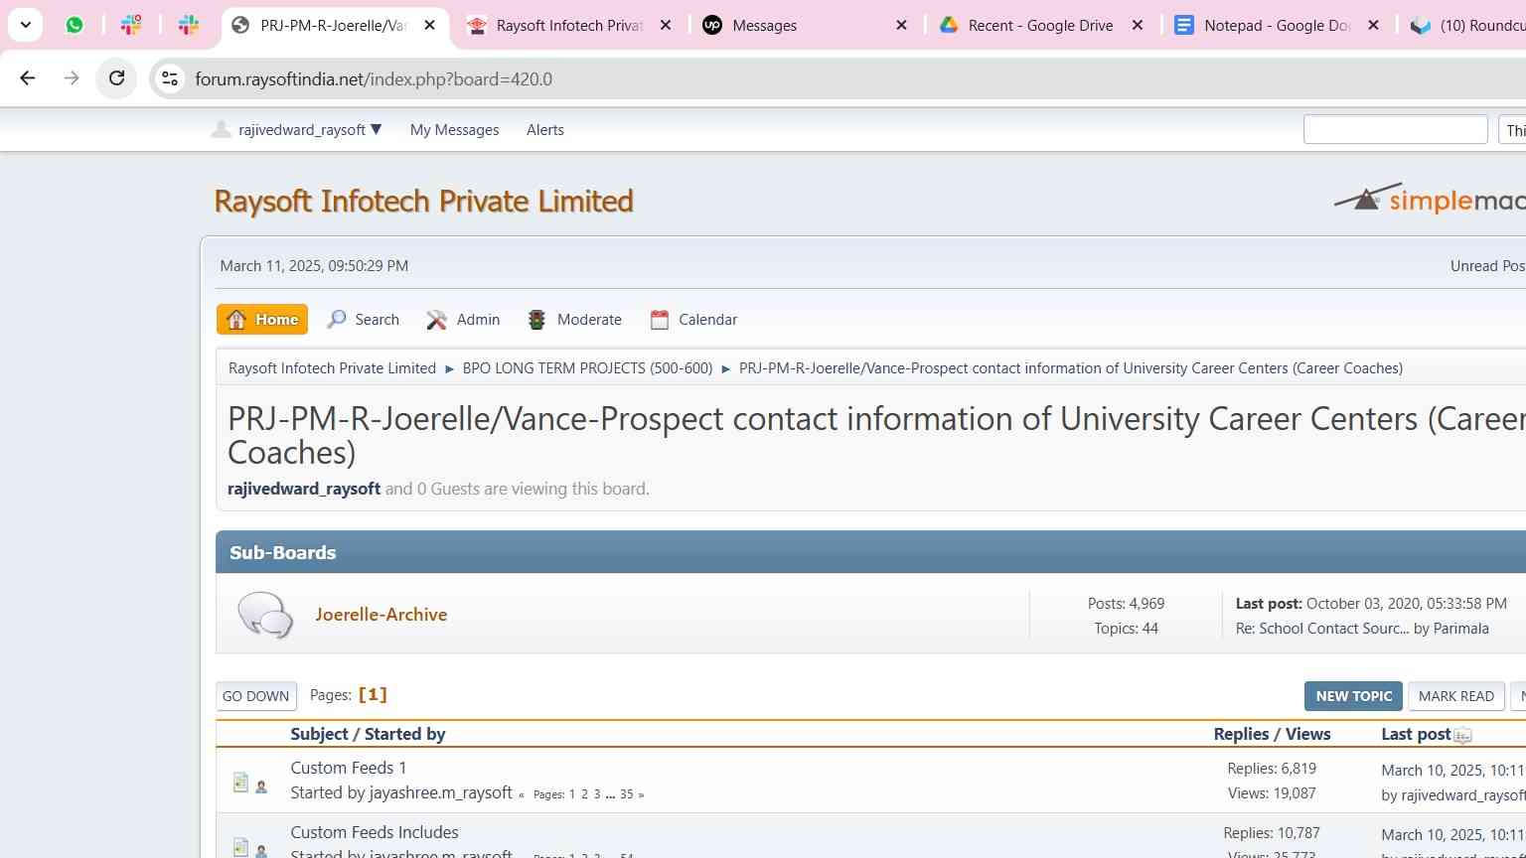Click BPO LONG TERM PROJECTS breadcrumb
Image resolution: width=1526 pixels, height=858 pixels.
[x=587, y=368]
